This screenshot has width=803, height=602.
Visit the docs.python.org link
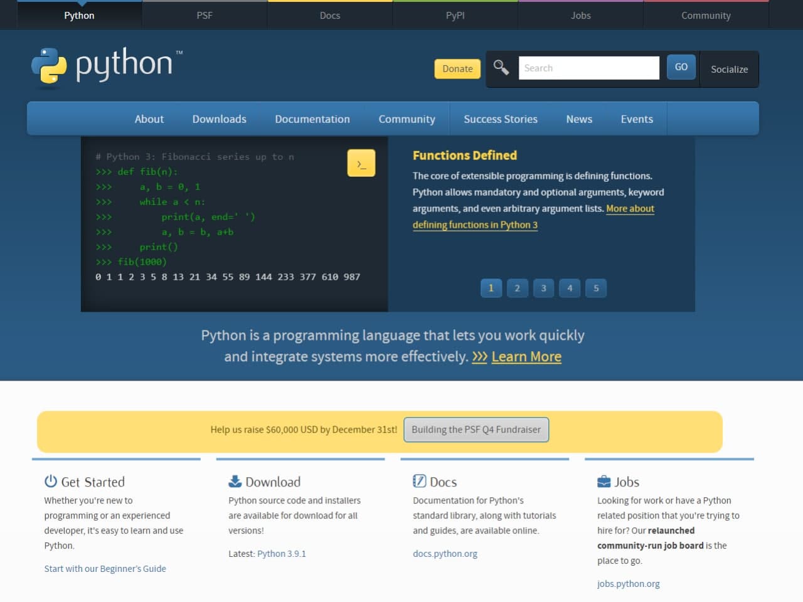(x=445, y=554)
